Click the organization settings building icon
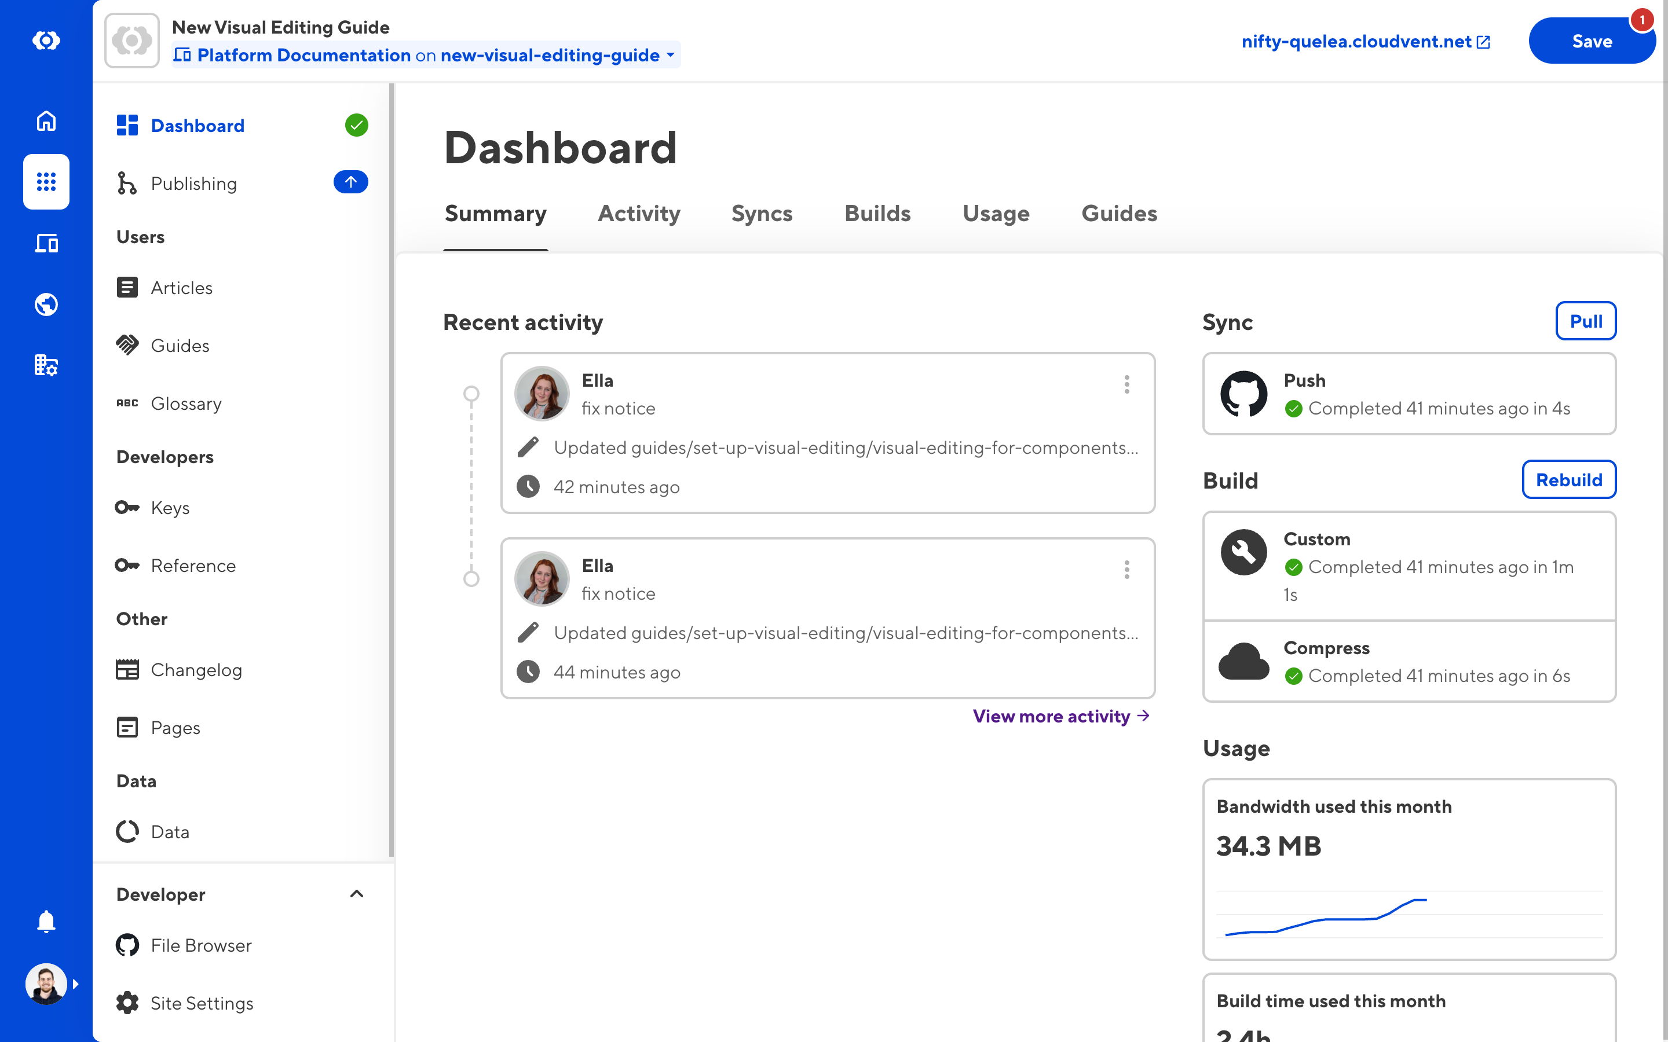Screen dimensions: 1668x1042 point(46,365)
